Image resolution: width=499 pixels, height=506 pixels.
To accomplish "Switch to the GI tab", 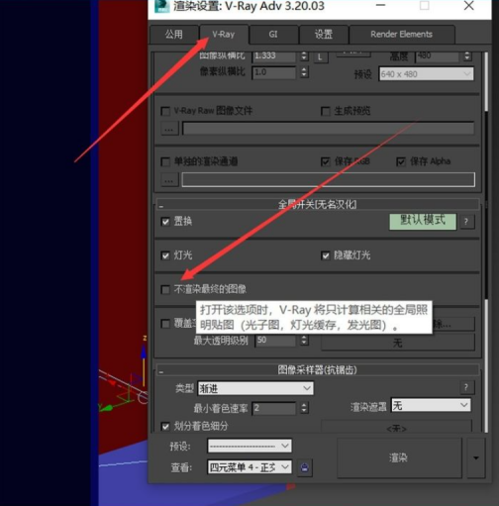I will tap(273, 34).
